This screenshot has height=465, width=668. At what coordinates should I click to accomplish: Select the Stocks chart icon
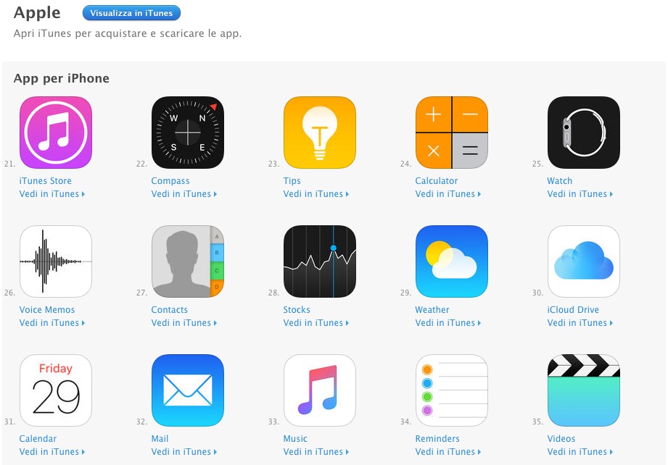pos(320,261)
